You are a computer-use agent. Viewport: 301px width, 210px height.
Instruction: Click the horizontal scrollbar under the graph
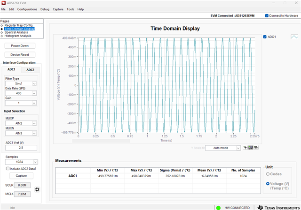point(101,141)
